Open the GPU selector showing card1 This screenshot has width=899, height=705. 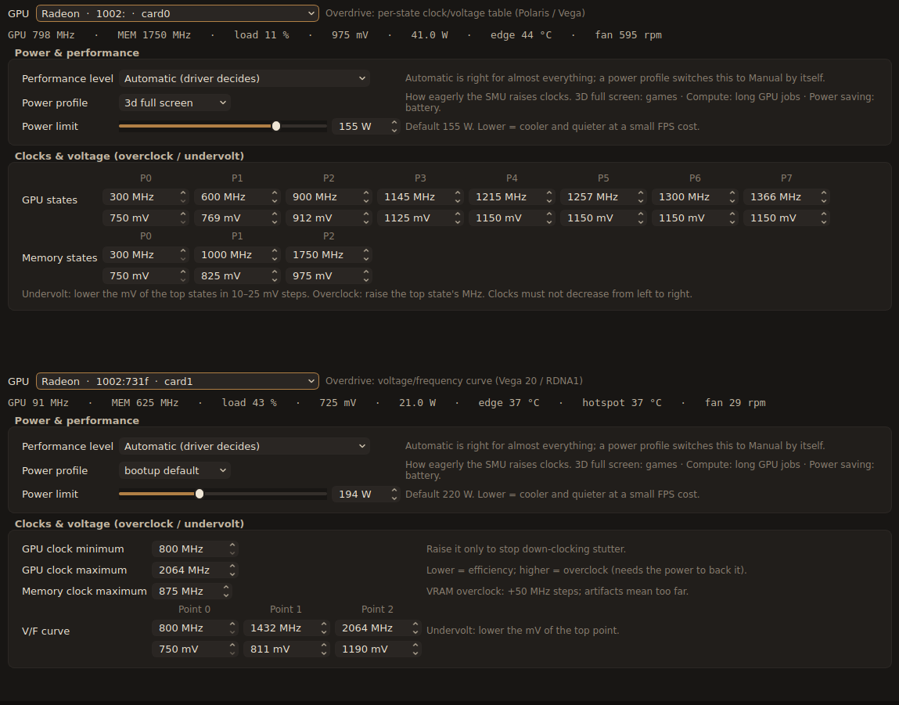click(177, 381)
